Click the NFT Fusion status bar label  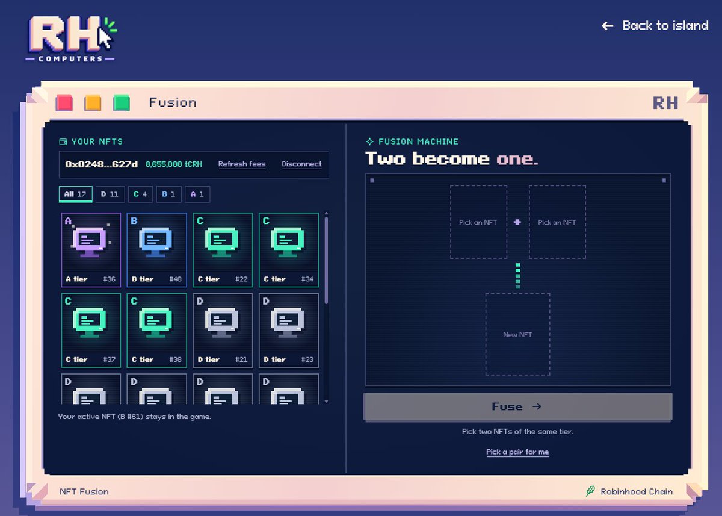coord(84,491)
